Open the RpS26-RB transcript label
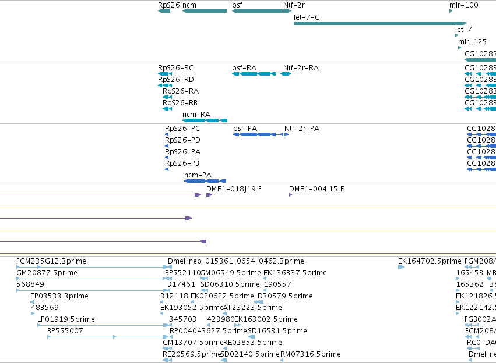This screenshot has width=496, height=363. tap(180, 103)
